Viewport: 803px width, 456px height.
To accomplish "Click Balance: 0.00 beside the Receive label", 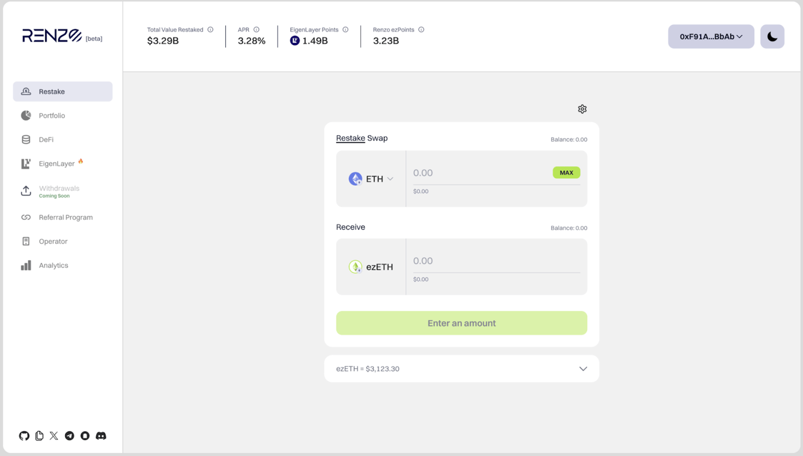I will pos(569,228).
